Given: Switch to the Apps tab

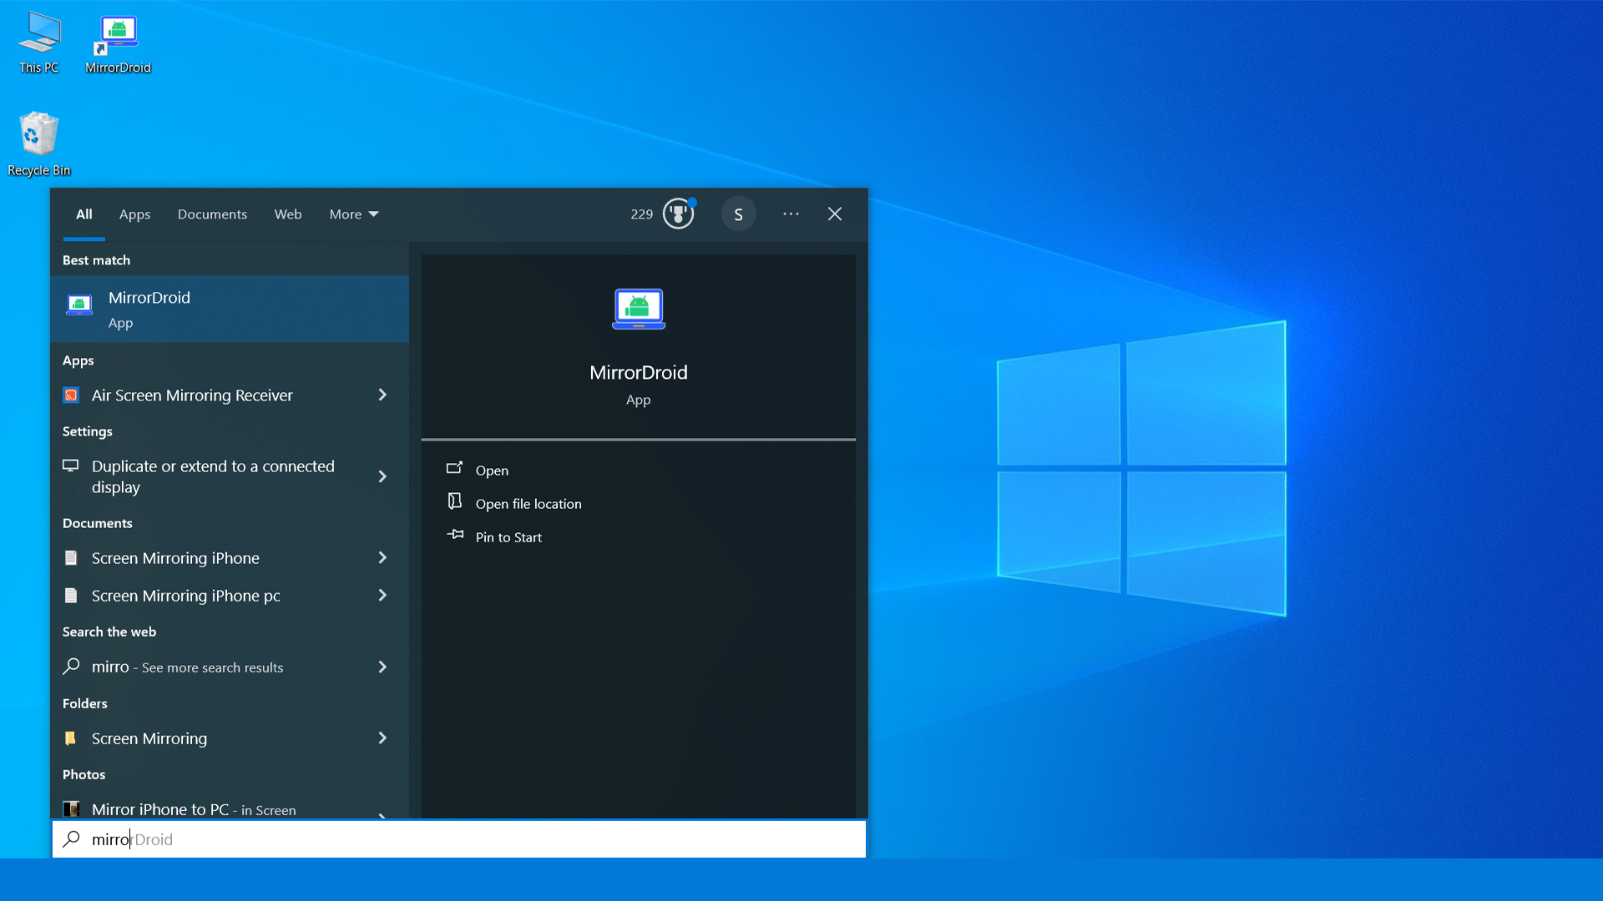Looking at the screenshot, I should 134,214.
